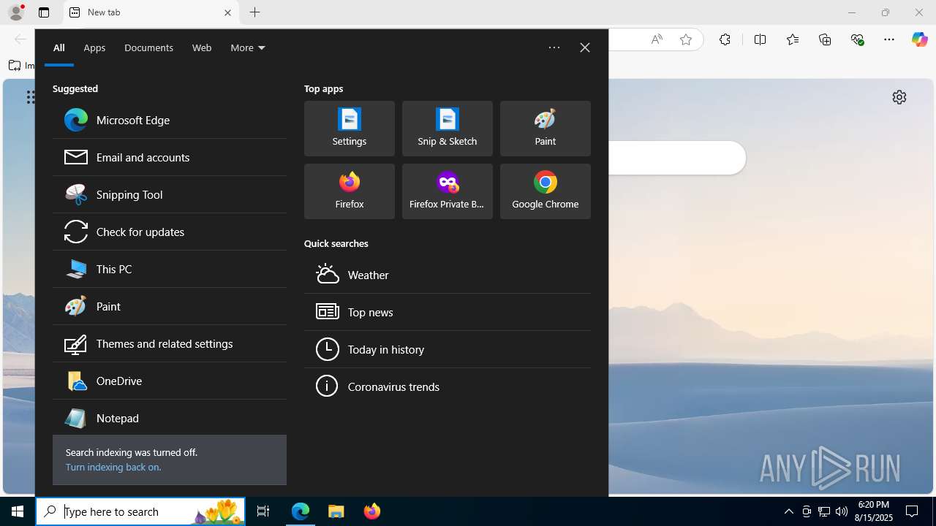Open Windows Start menu

tap(18, 511)
